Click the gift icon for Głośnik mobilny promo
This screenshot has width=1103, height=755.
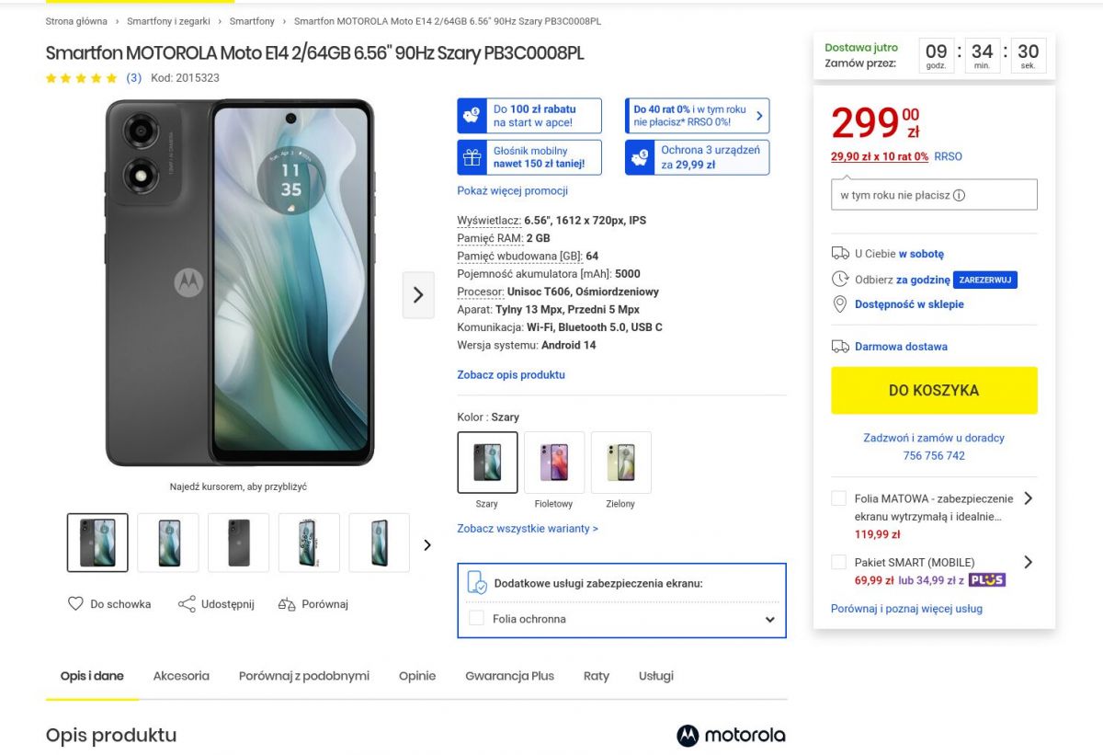coord(472,157)
